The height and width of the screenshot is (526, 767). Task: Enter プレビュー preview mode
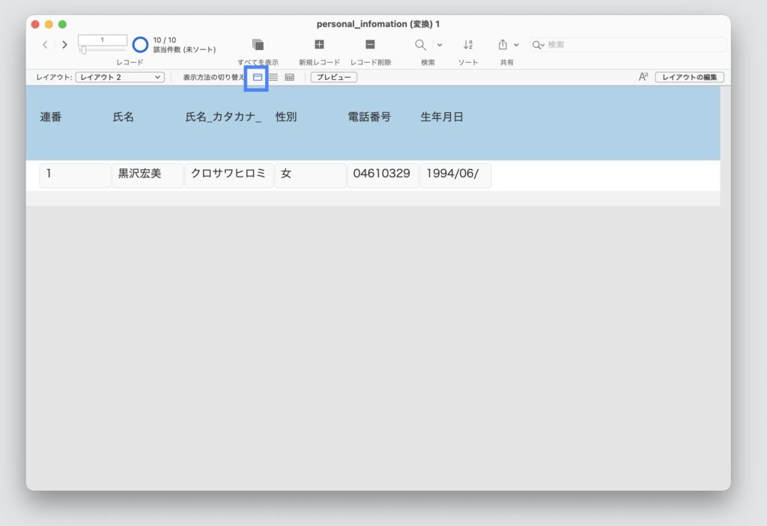pos(333,76)
